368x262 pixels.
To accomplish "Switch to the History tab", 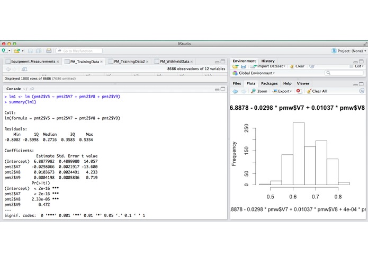I will (268, 61).
